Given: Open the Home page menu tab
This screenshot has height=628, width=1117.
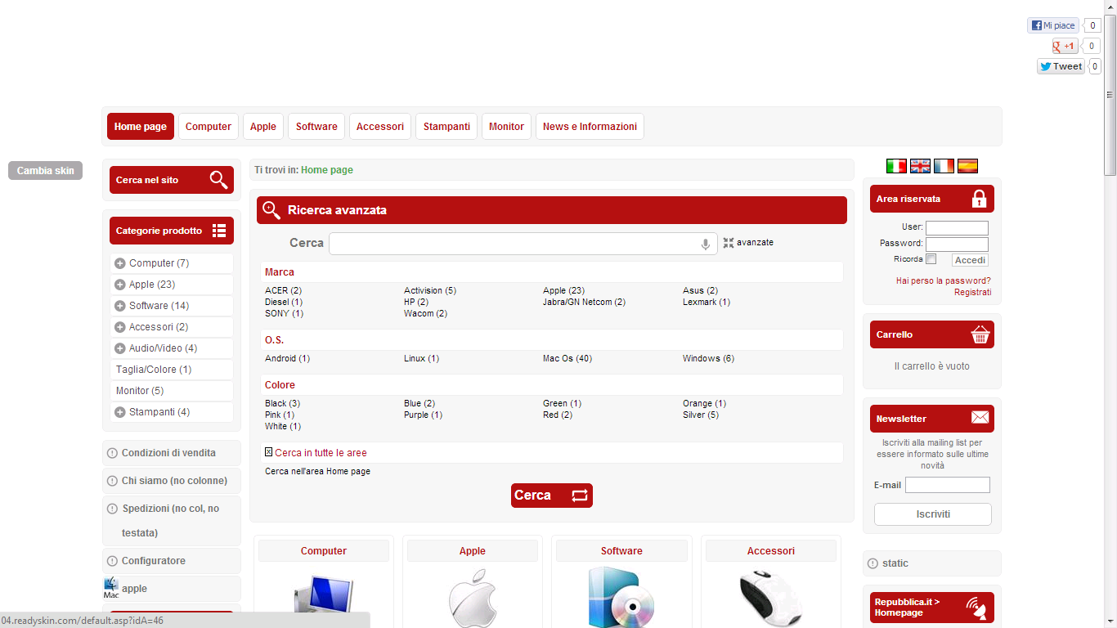Looking at the screenshot, I should point(141,127).
